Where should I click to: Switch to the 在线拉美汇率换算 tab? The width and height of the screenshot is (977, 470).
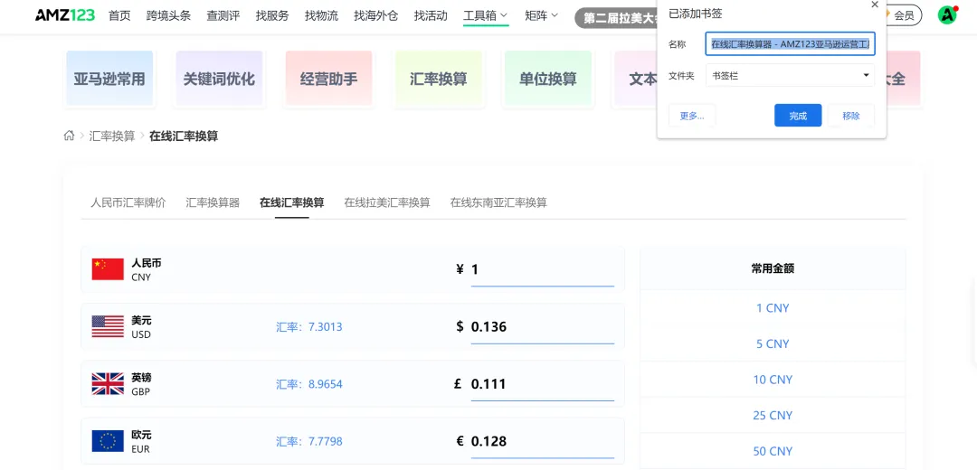click(x=387, y=202)
